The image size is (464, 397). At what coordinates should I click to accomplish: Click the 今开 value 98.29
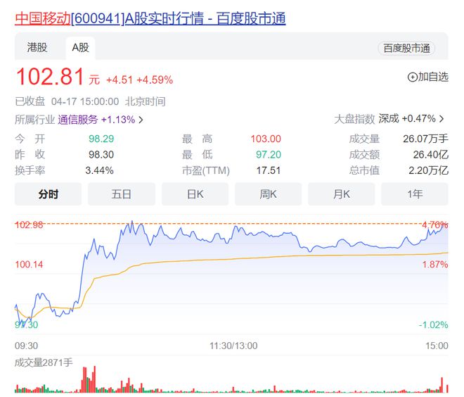[x=101, y=139]
